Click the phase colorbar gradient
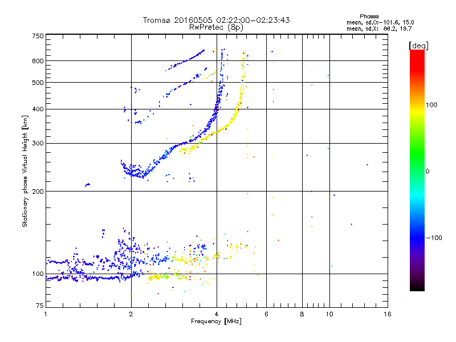The height and width of the screenshot is (342, 456). (417, 170)
